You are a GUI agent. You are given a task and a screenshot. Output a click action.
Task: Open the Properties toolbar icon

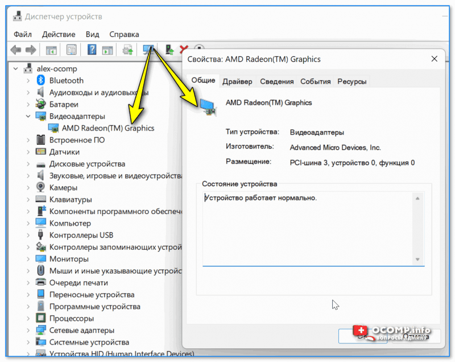tap(71, 50)
